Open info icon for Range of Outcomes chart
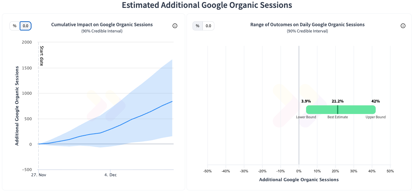The width and height of the screenshot is (413, 192). click(x=403, y=26)
